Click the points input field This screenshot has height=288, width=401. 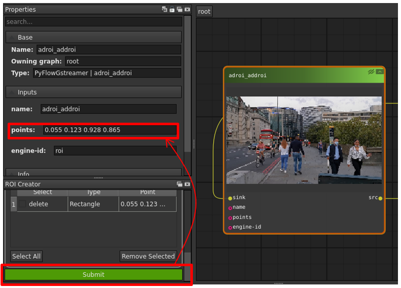point(109,130)
